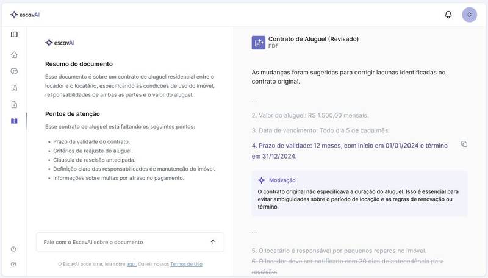This screenshot has height=278, width=488.
Task: Go to Home via house icon
Action: point(14,55)
